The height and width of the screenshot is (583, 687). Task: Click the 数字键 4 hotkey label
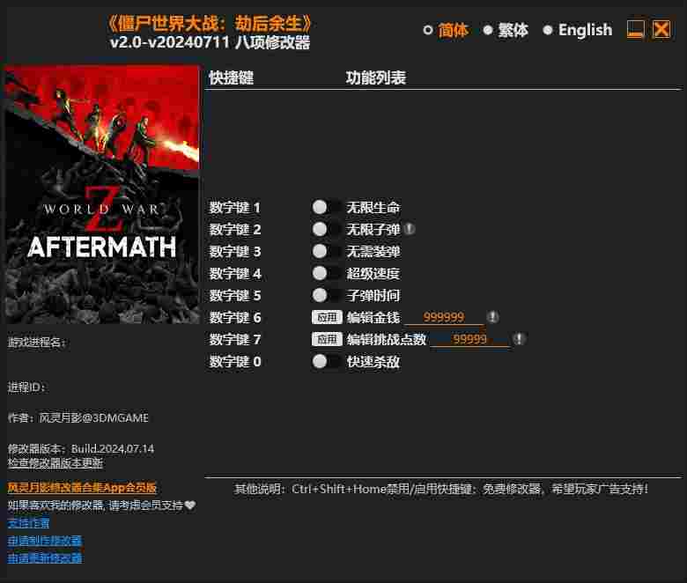pos(235,274)
